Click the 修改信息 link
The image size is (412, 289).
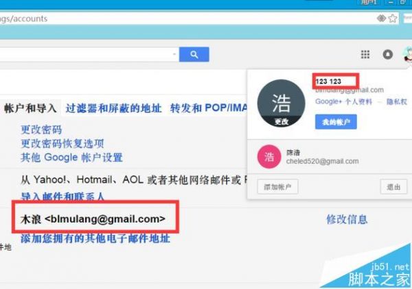click(347, 219)
